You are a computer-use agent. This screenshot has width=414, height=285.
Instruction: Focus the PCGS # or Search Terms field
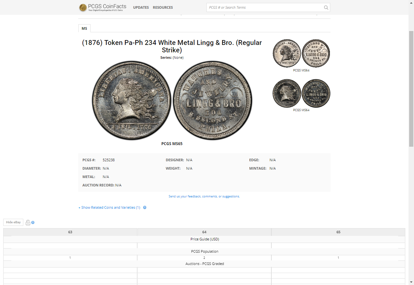pyautogui.click(x=265, y=7)
